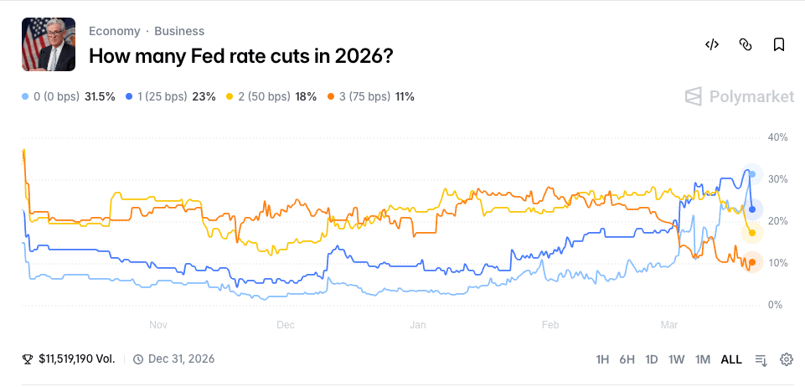Show the 1M chart range
Viewport: 805px width, 387px height.
coord(703,359)
